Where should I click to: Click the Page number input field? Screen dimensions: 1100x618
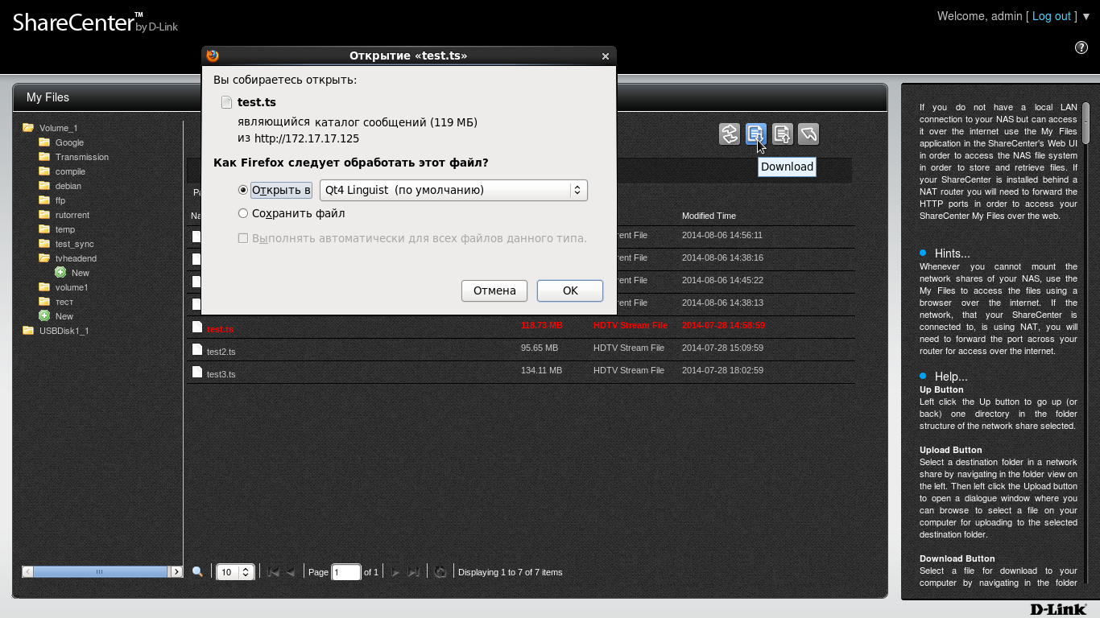tap(346, 572)
